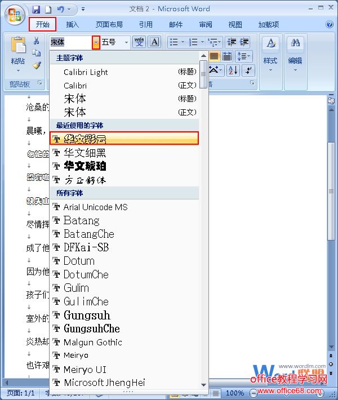This screenshot has width=338, height=400.
Task: Choose the Batang font
Action: pyautogui.click(x=124, y=220)
